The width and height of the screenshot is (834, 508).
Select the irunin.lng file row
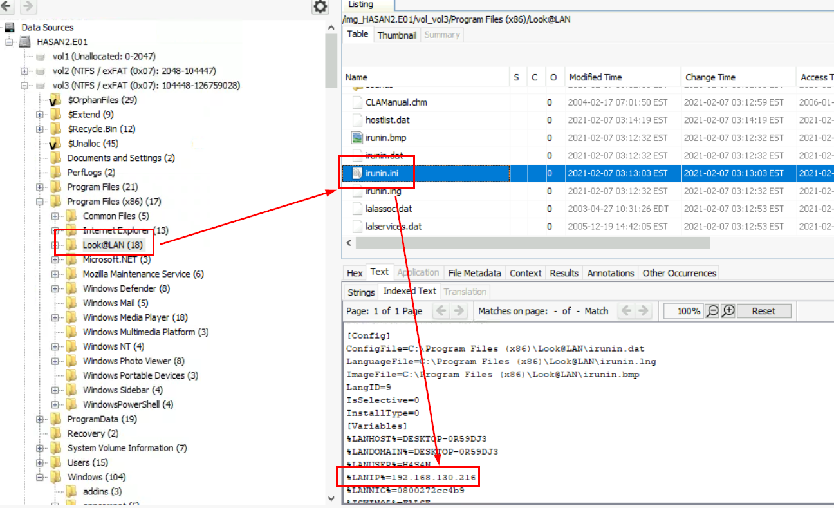pos(588,191)
